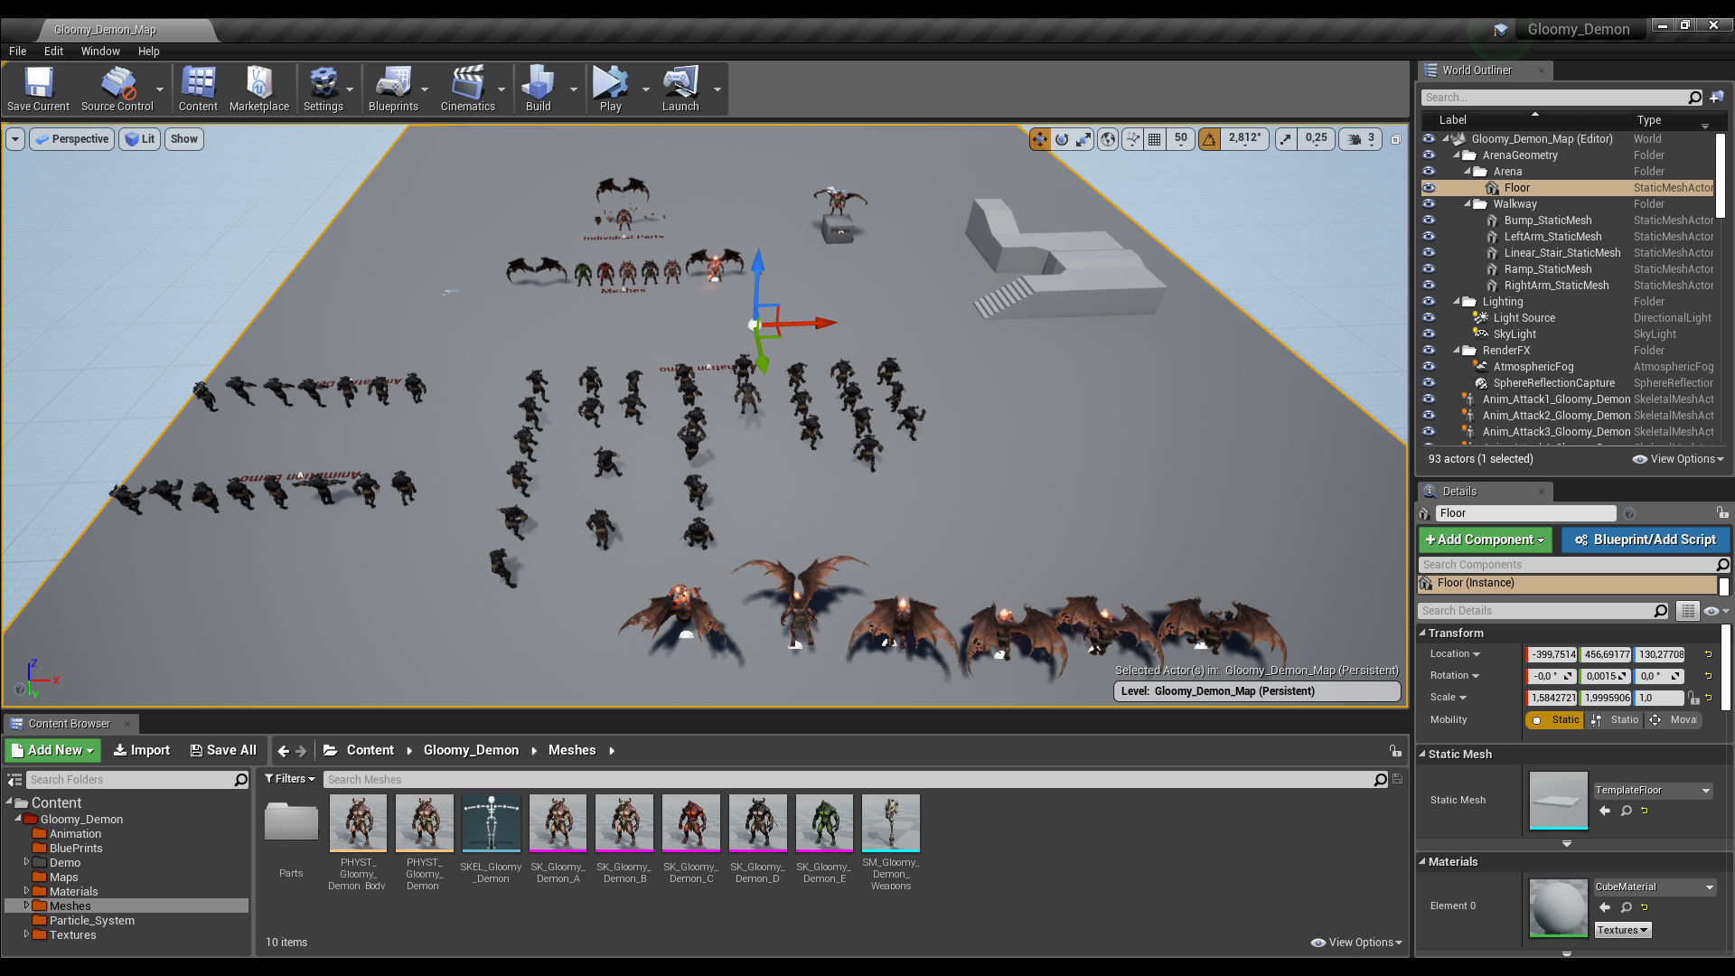1735x976 pixels.
Task: Click the Import button in Content Browser
Action: 142,750
